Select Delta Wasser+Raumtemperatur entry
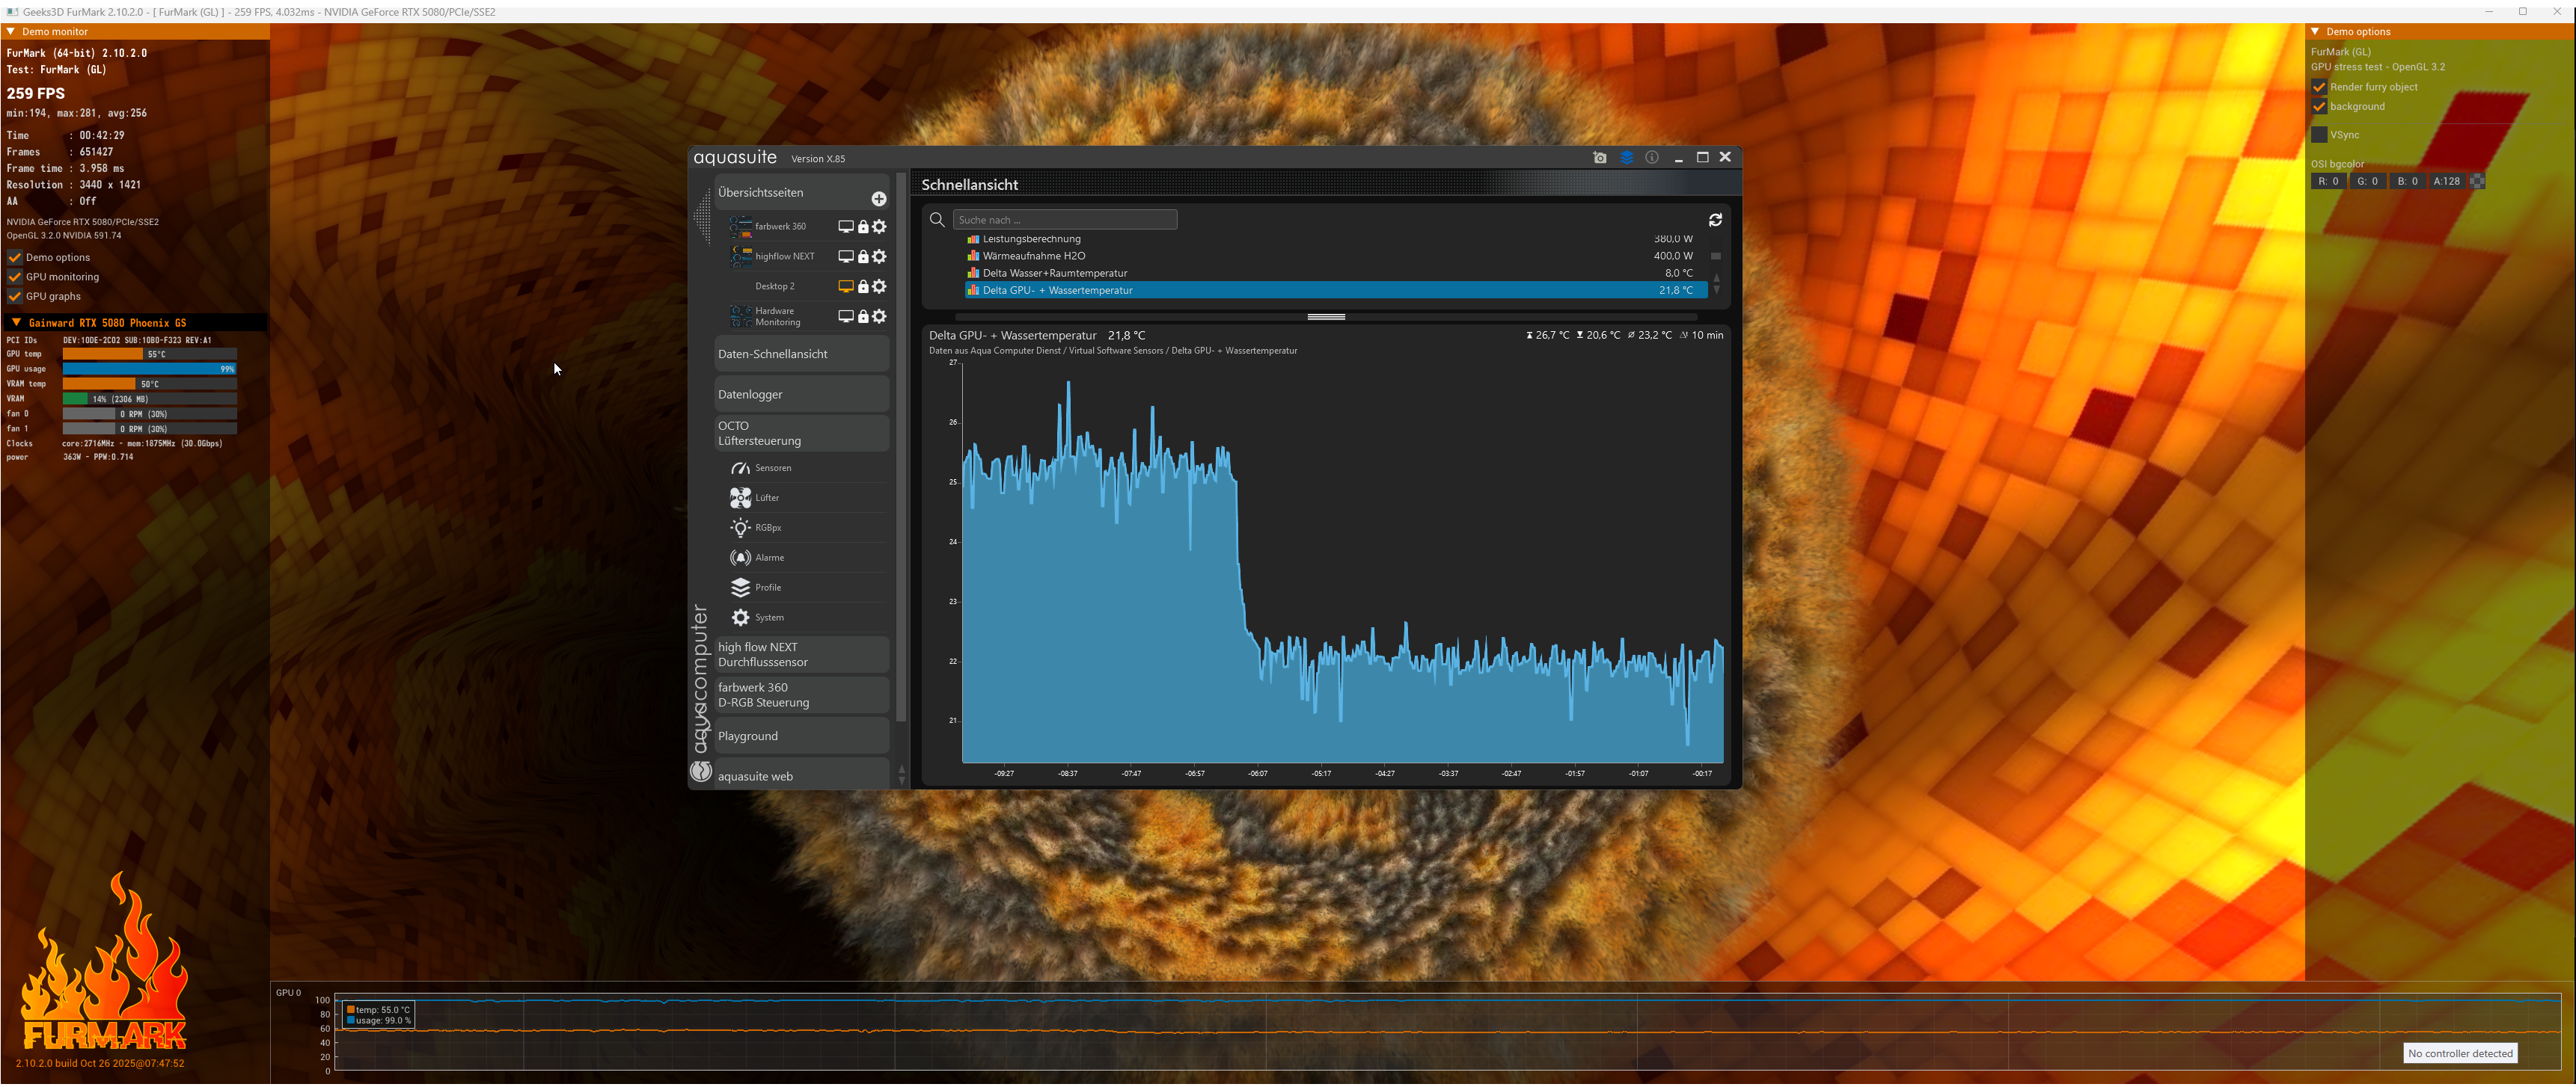 (x=1054, y=273)
